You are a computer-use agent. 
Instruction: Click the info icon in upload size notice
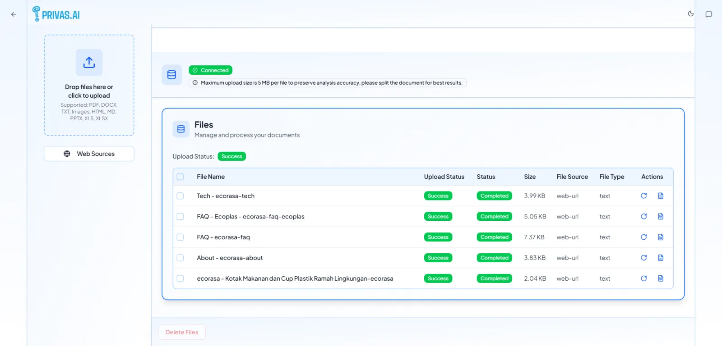pos(195,83)
